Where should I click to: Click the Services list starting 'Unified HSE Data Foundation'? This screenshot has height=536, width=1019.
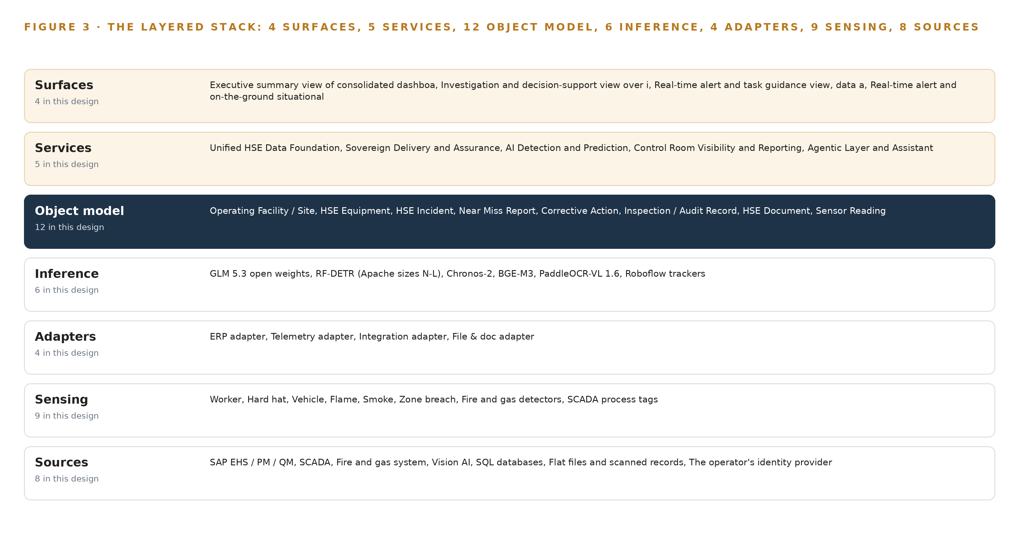(571, 148)
